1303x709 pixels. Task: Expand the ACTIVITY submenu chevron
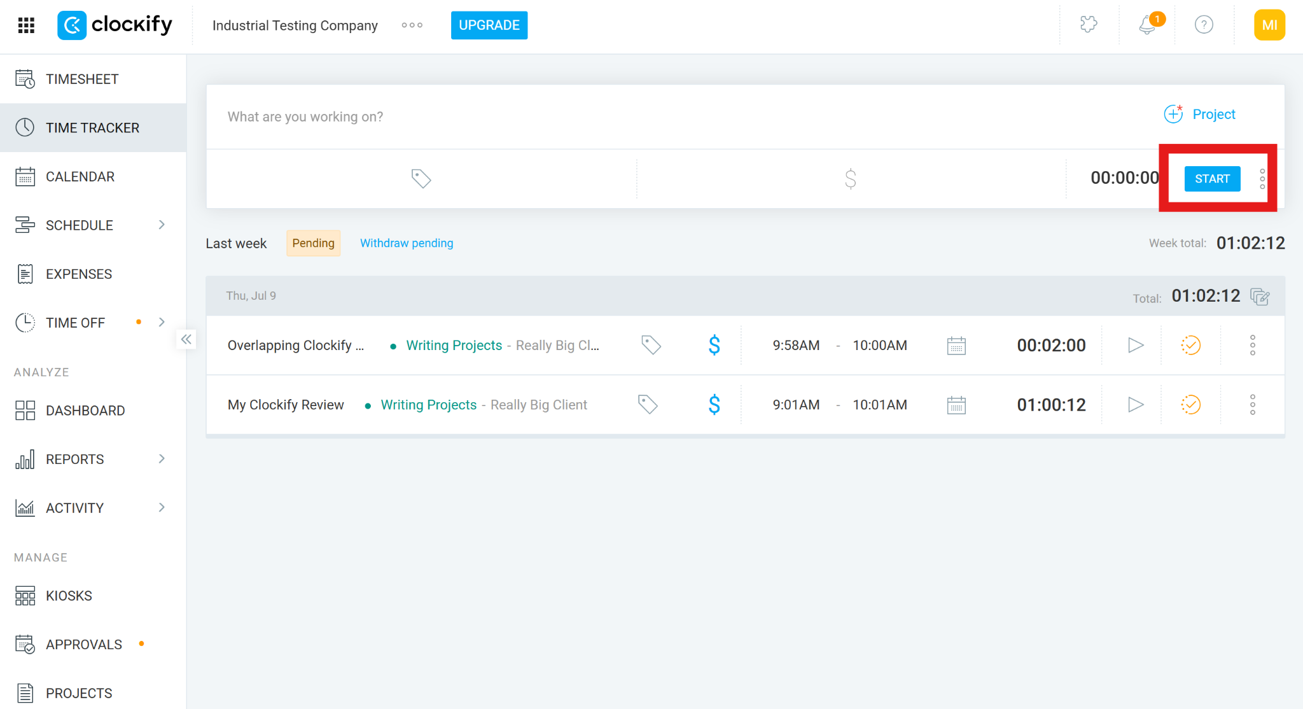tap(162, 507)
